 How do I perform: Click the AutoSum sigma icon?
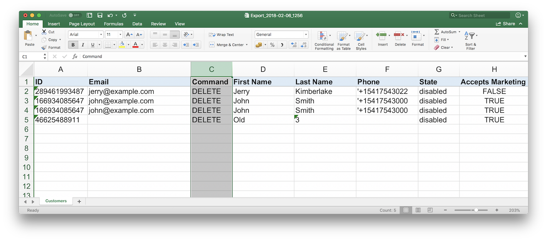[x=437, y=32]
